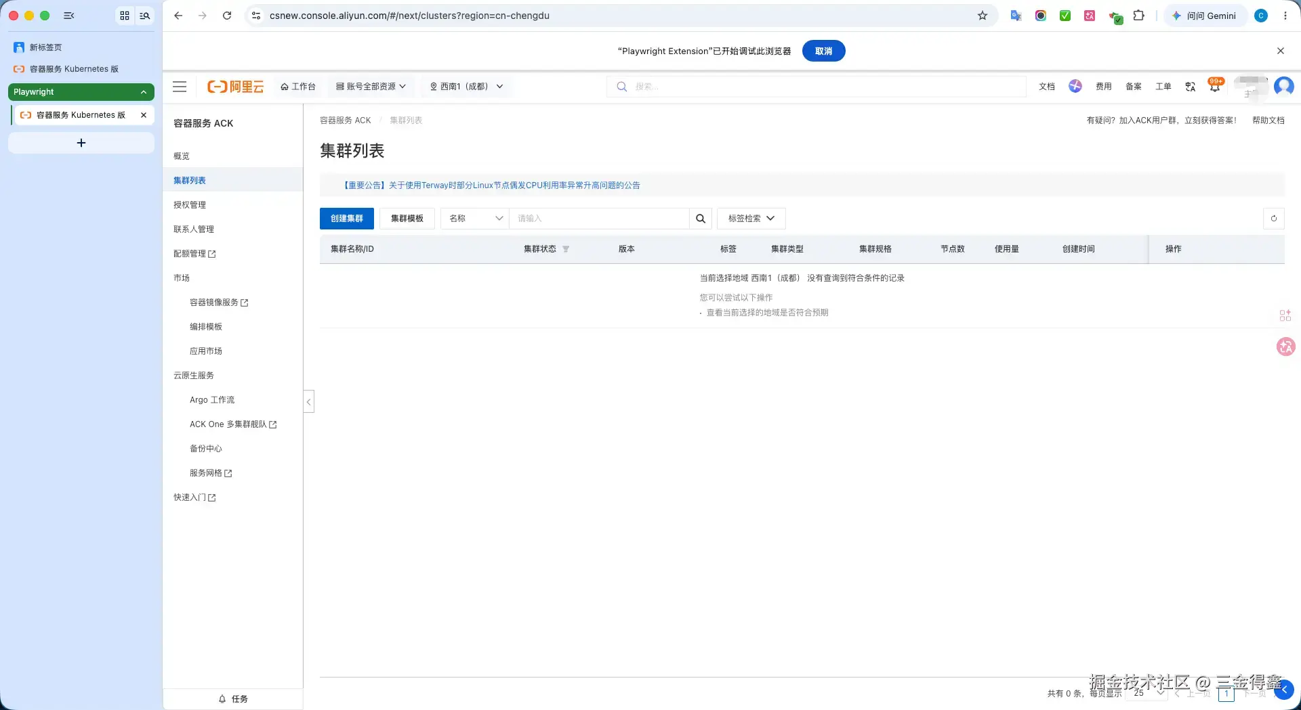Open ACK One 多集群舰队 link

pos(233,424)
